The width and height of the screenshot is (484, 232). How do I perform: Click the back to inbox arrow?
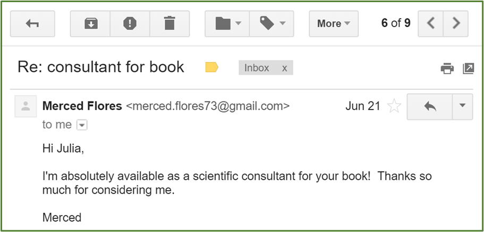31,23
